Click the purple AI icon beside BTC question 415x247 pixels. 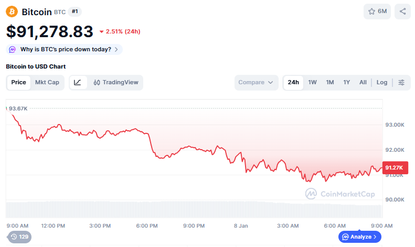13,49
